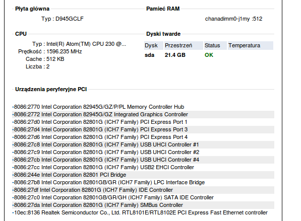Select the USB2 EHCI Controller row
Viewport: 301px width, 221px height.
click(143, 167)
